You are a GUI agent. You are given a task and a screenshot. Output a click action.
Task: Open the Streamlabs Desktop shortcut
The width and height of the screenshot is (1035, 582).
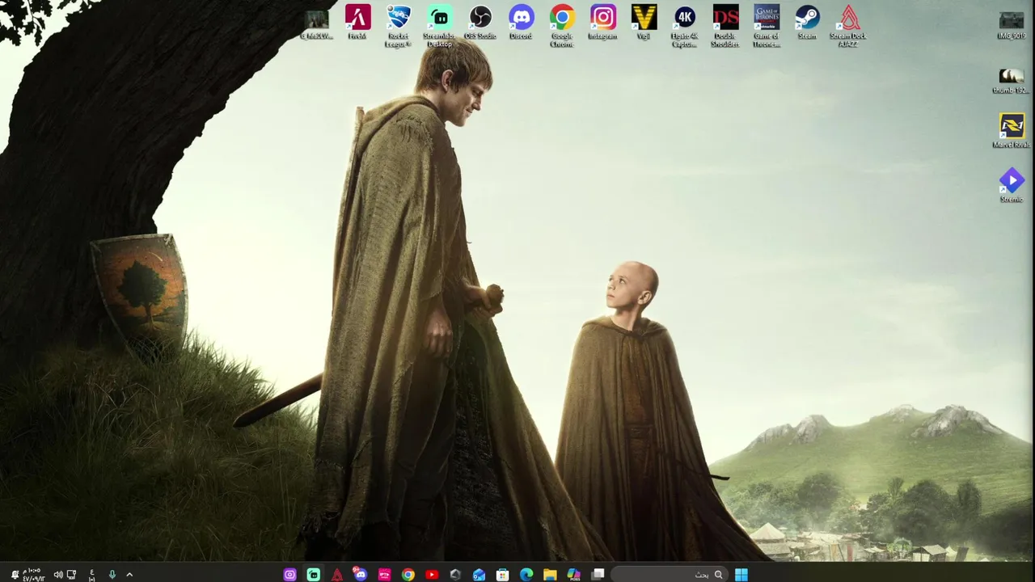coord(440,26)
